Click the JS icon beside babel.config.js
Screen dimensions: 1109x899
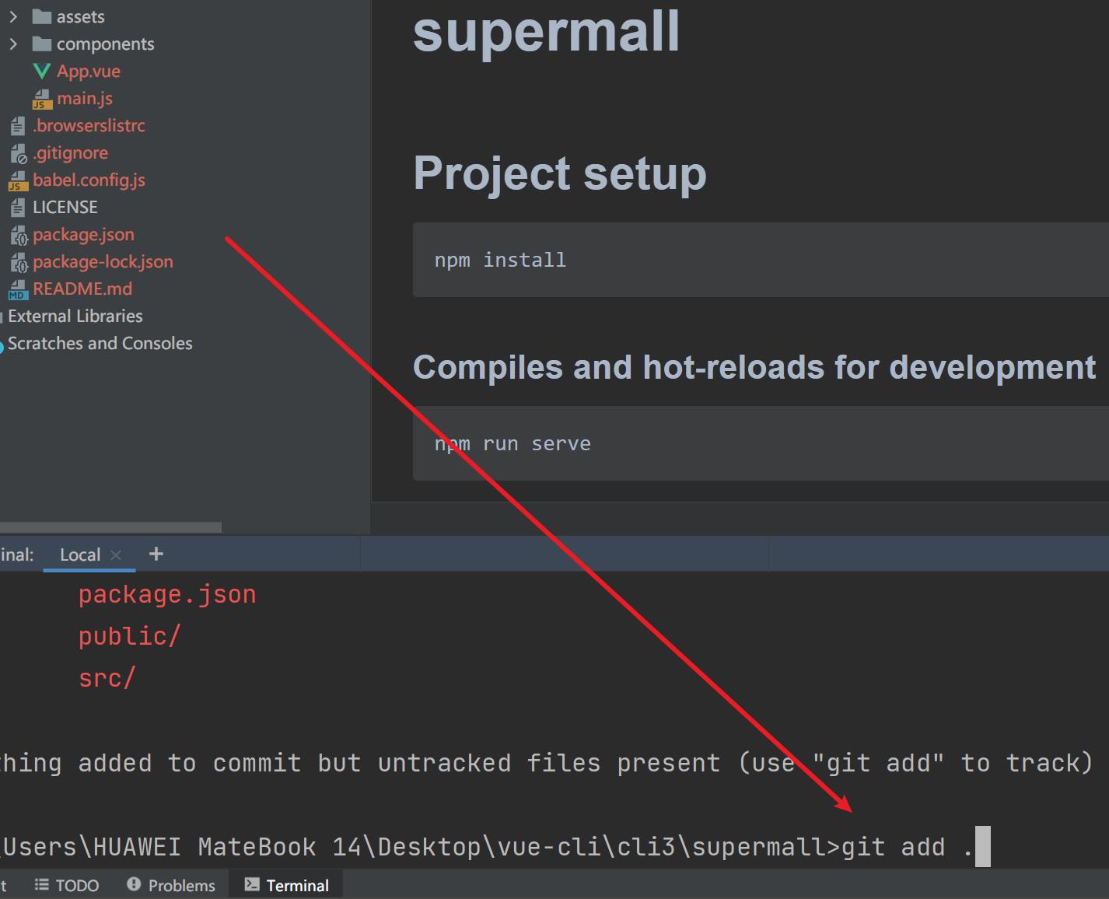click(18, 181)
